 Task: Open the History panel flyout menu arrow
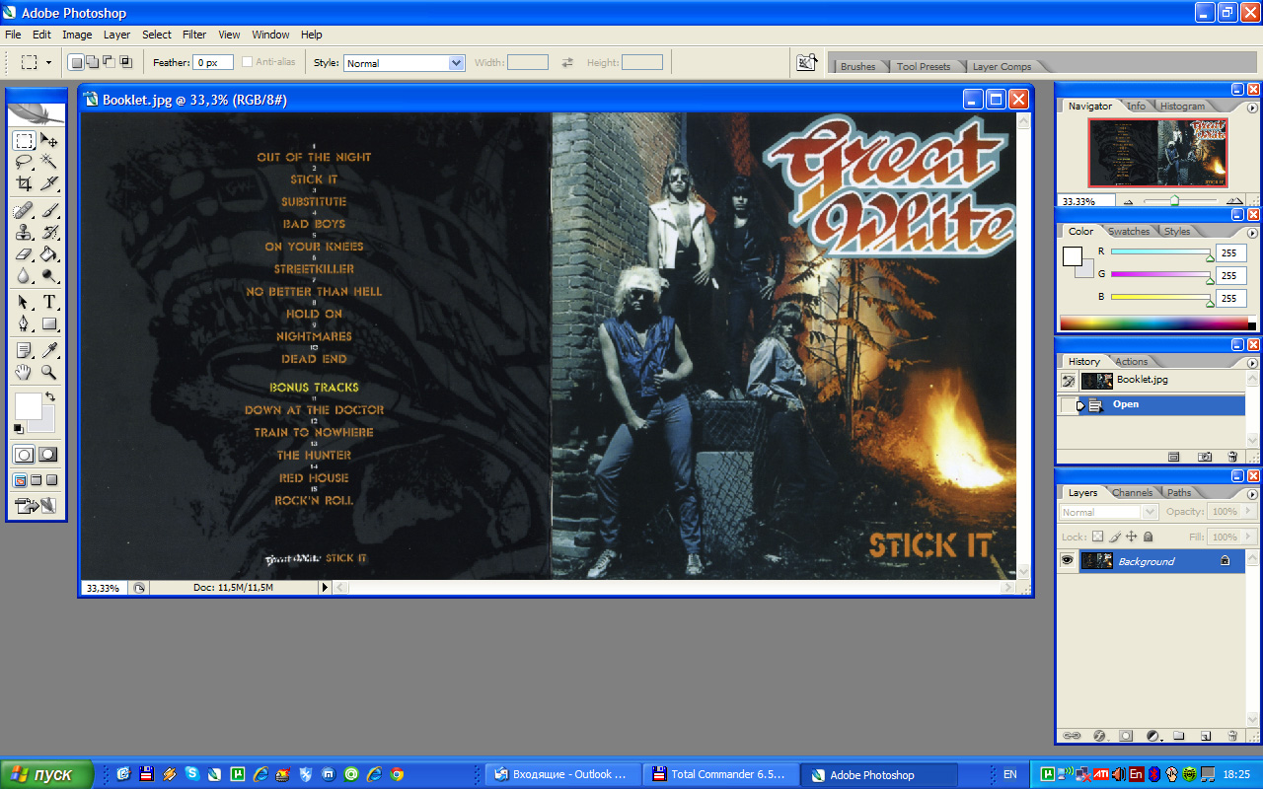point(1252,362)
